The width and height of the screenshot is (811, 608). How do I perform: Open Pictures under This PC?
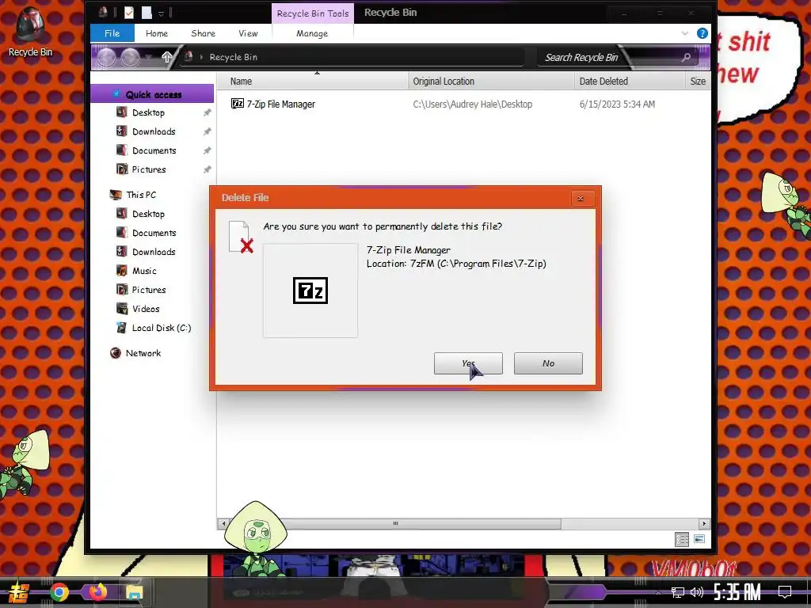149,290
